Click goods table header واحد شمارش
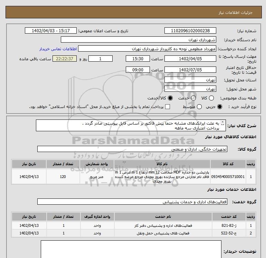Image resolution: width=266 pixels, height=258 pixels. [x=97, y=164]
